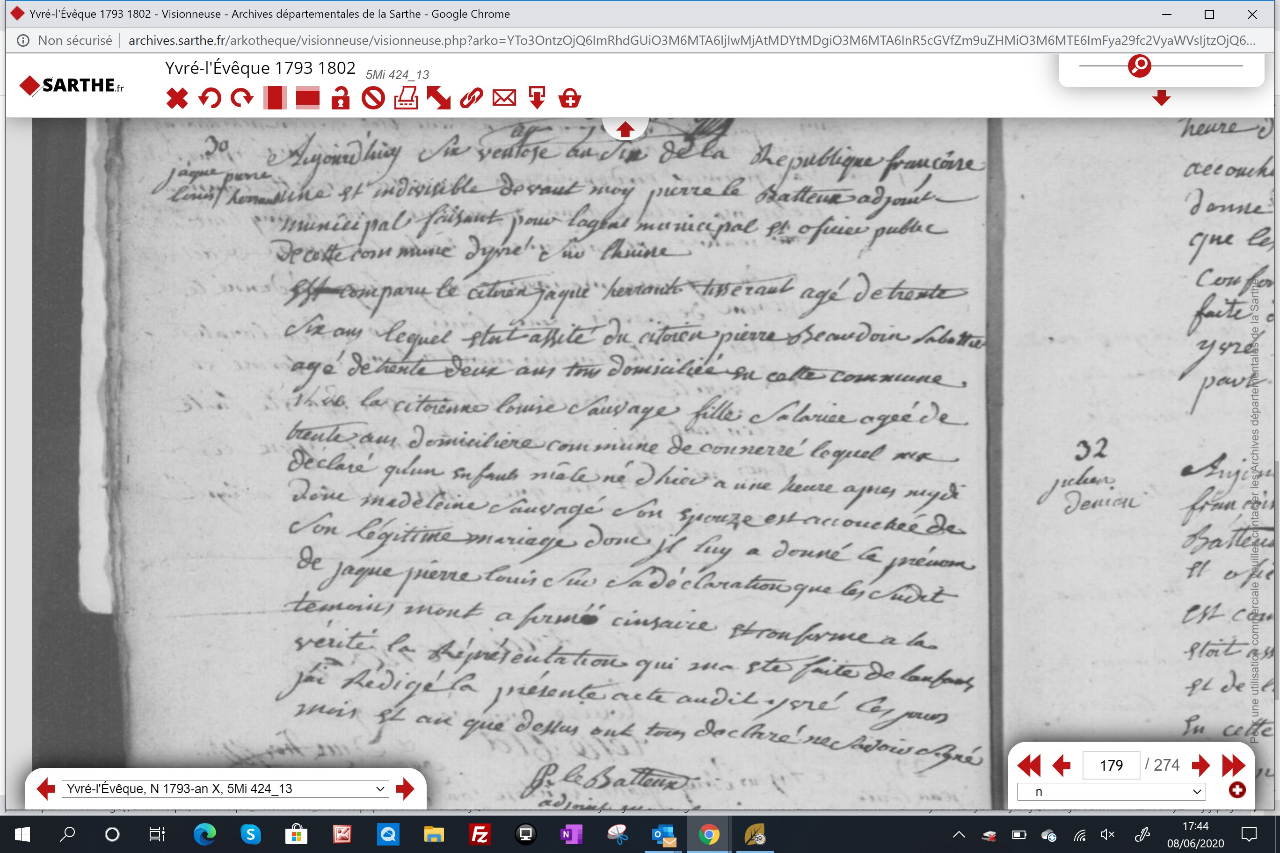Click the red X close-viewer icon
Image resolution: width=1280 pixels, height=853 pixels.
[177, 99]
